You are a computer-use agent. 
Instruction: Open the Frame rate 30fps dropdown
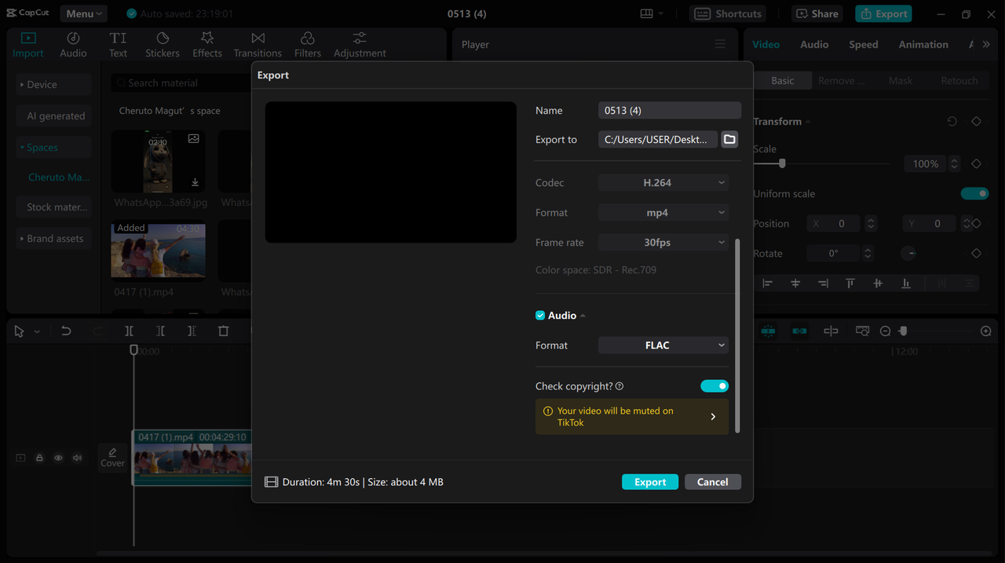pyautogui.click(x=663, y=243)
